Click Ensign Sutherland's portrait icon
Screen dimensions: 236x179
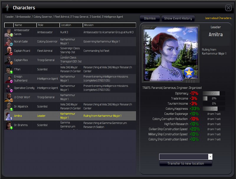pyautogui.click(x=9, y=79)
